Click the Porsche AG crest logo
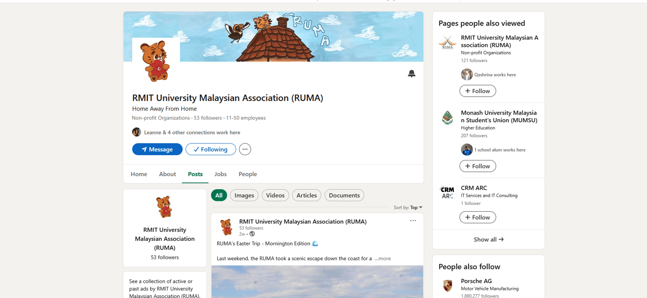Image resolution: width=647 pixels, height=298 pixels. point(448,286)
